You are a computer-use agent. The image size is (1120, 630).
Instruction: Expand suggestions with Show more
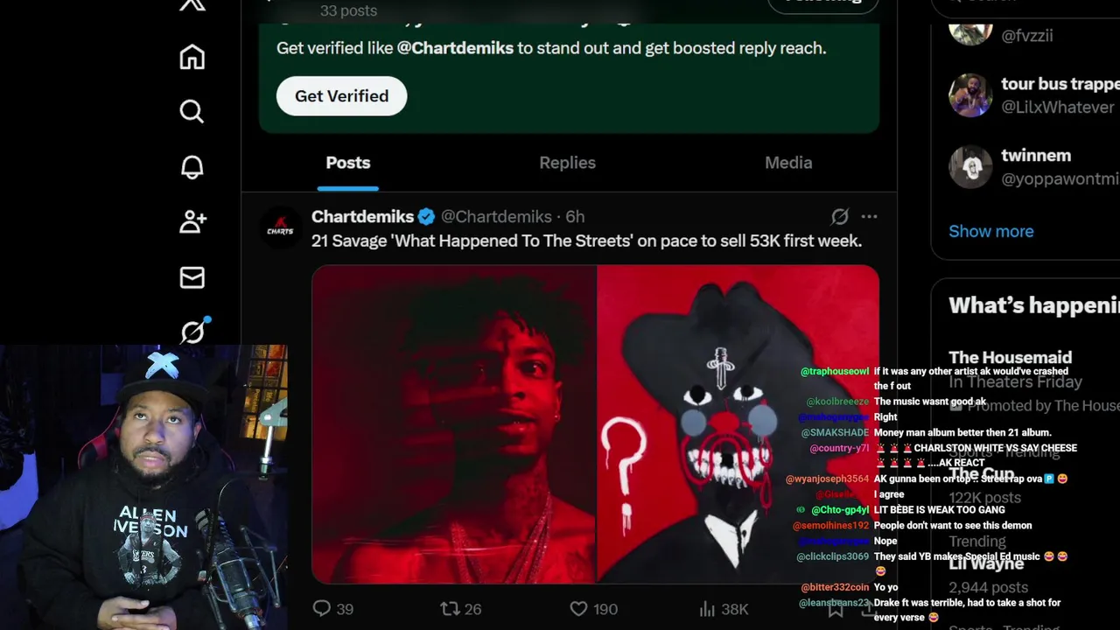[990, 231]
